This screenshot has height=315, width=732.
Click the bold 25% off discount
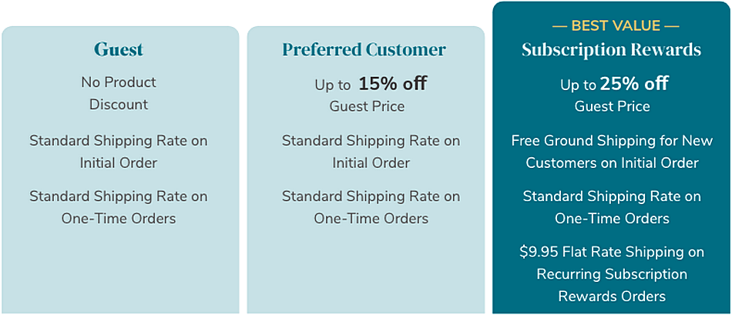point(634,84)
